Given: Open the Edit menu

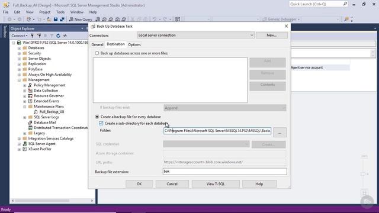Looking at the screenshot, I should coord(17,12).
